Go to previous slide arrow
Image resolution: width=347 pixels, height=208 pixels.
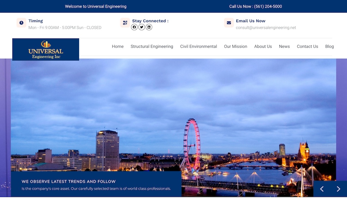[322, 189]
